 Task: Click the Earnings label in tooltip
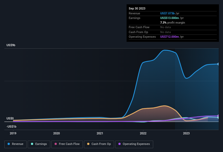pyautogui.click(x=134, y=18)
